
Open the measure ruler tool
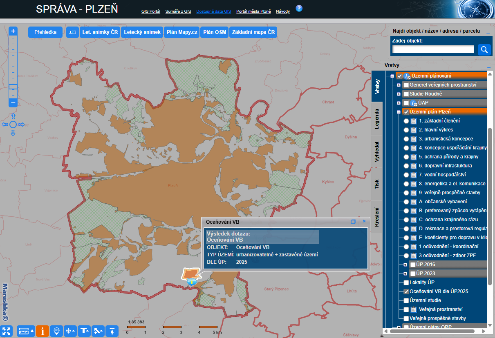click(x=26, y=331)
